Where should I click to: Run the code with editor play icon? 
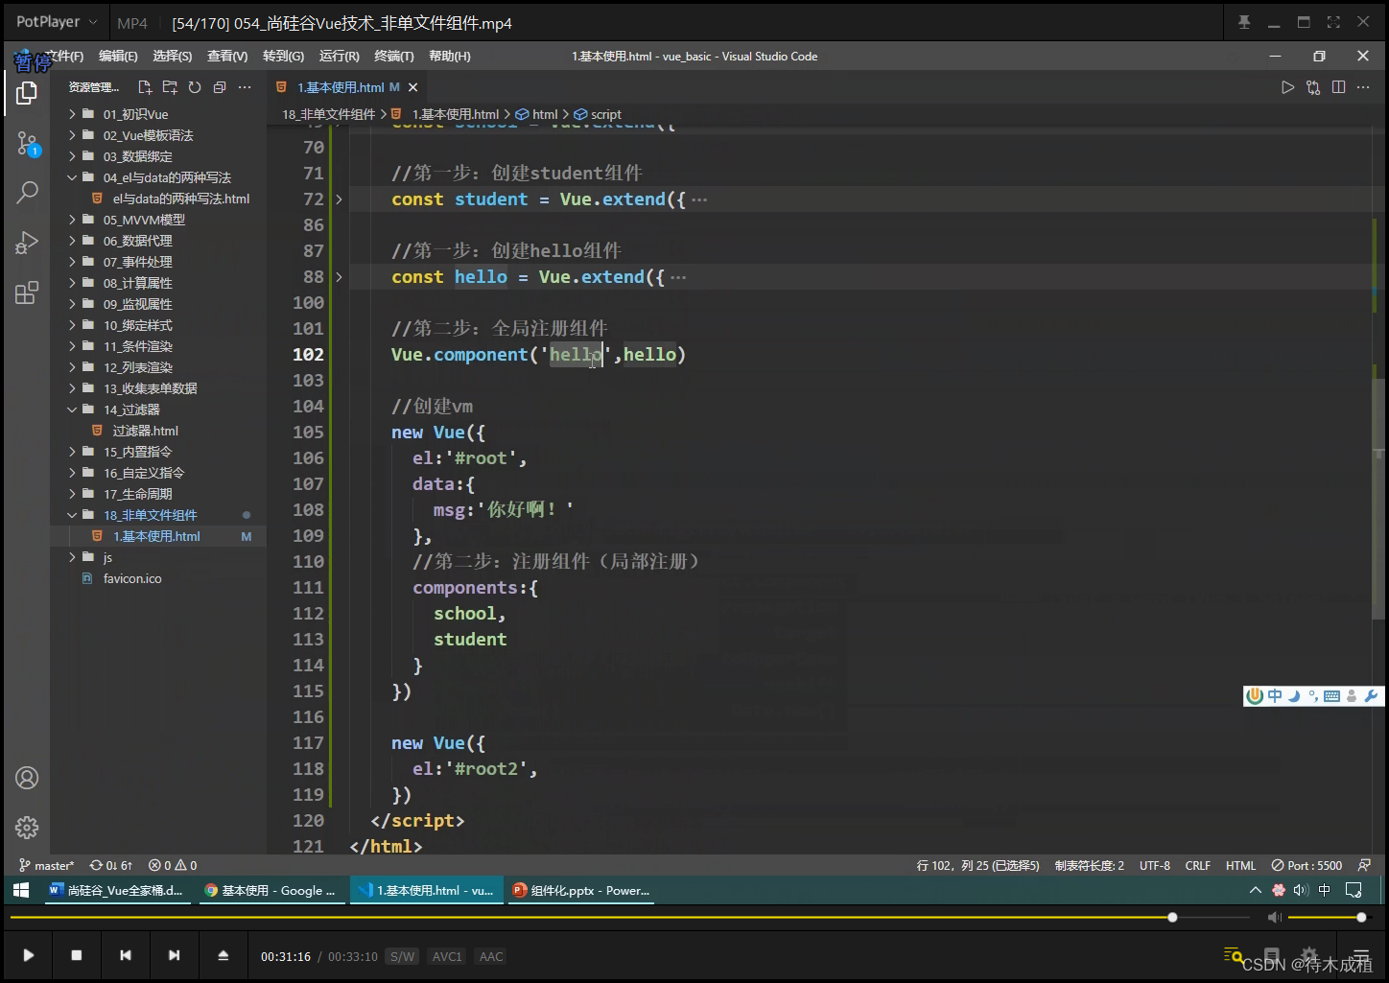click(x=1287, y=87)
